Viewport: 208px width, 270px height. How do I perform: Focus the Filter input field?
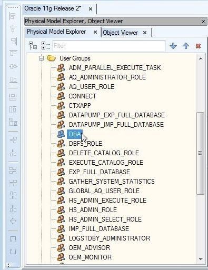pos(109,46)
